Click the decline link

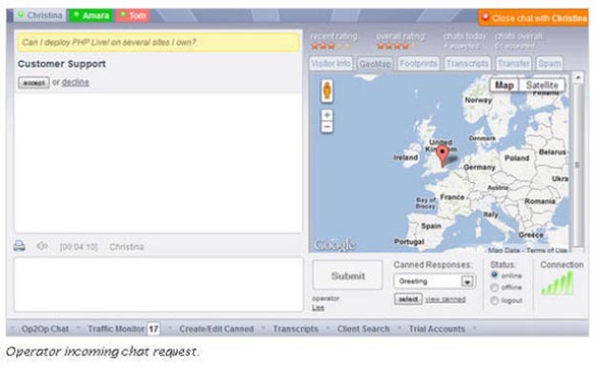[x=75, y=82]
